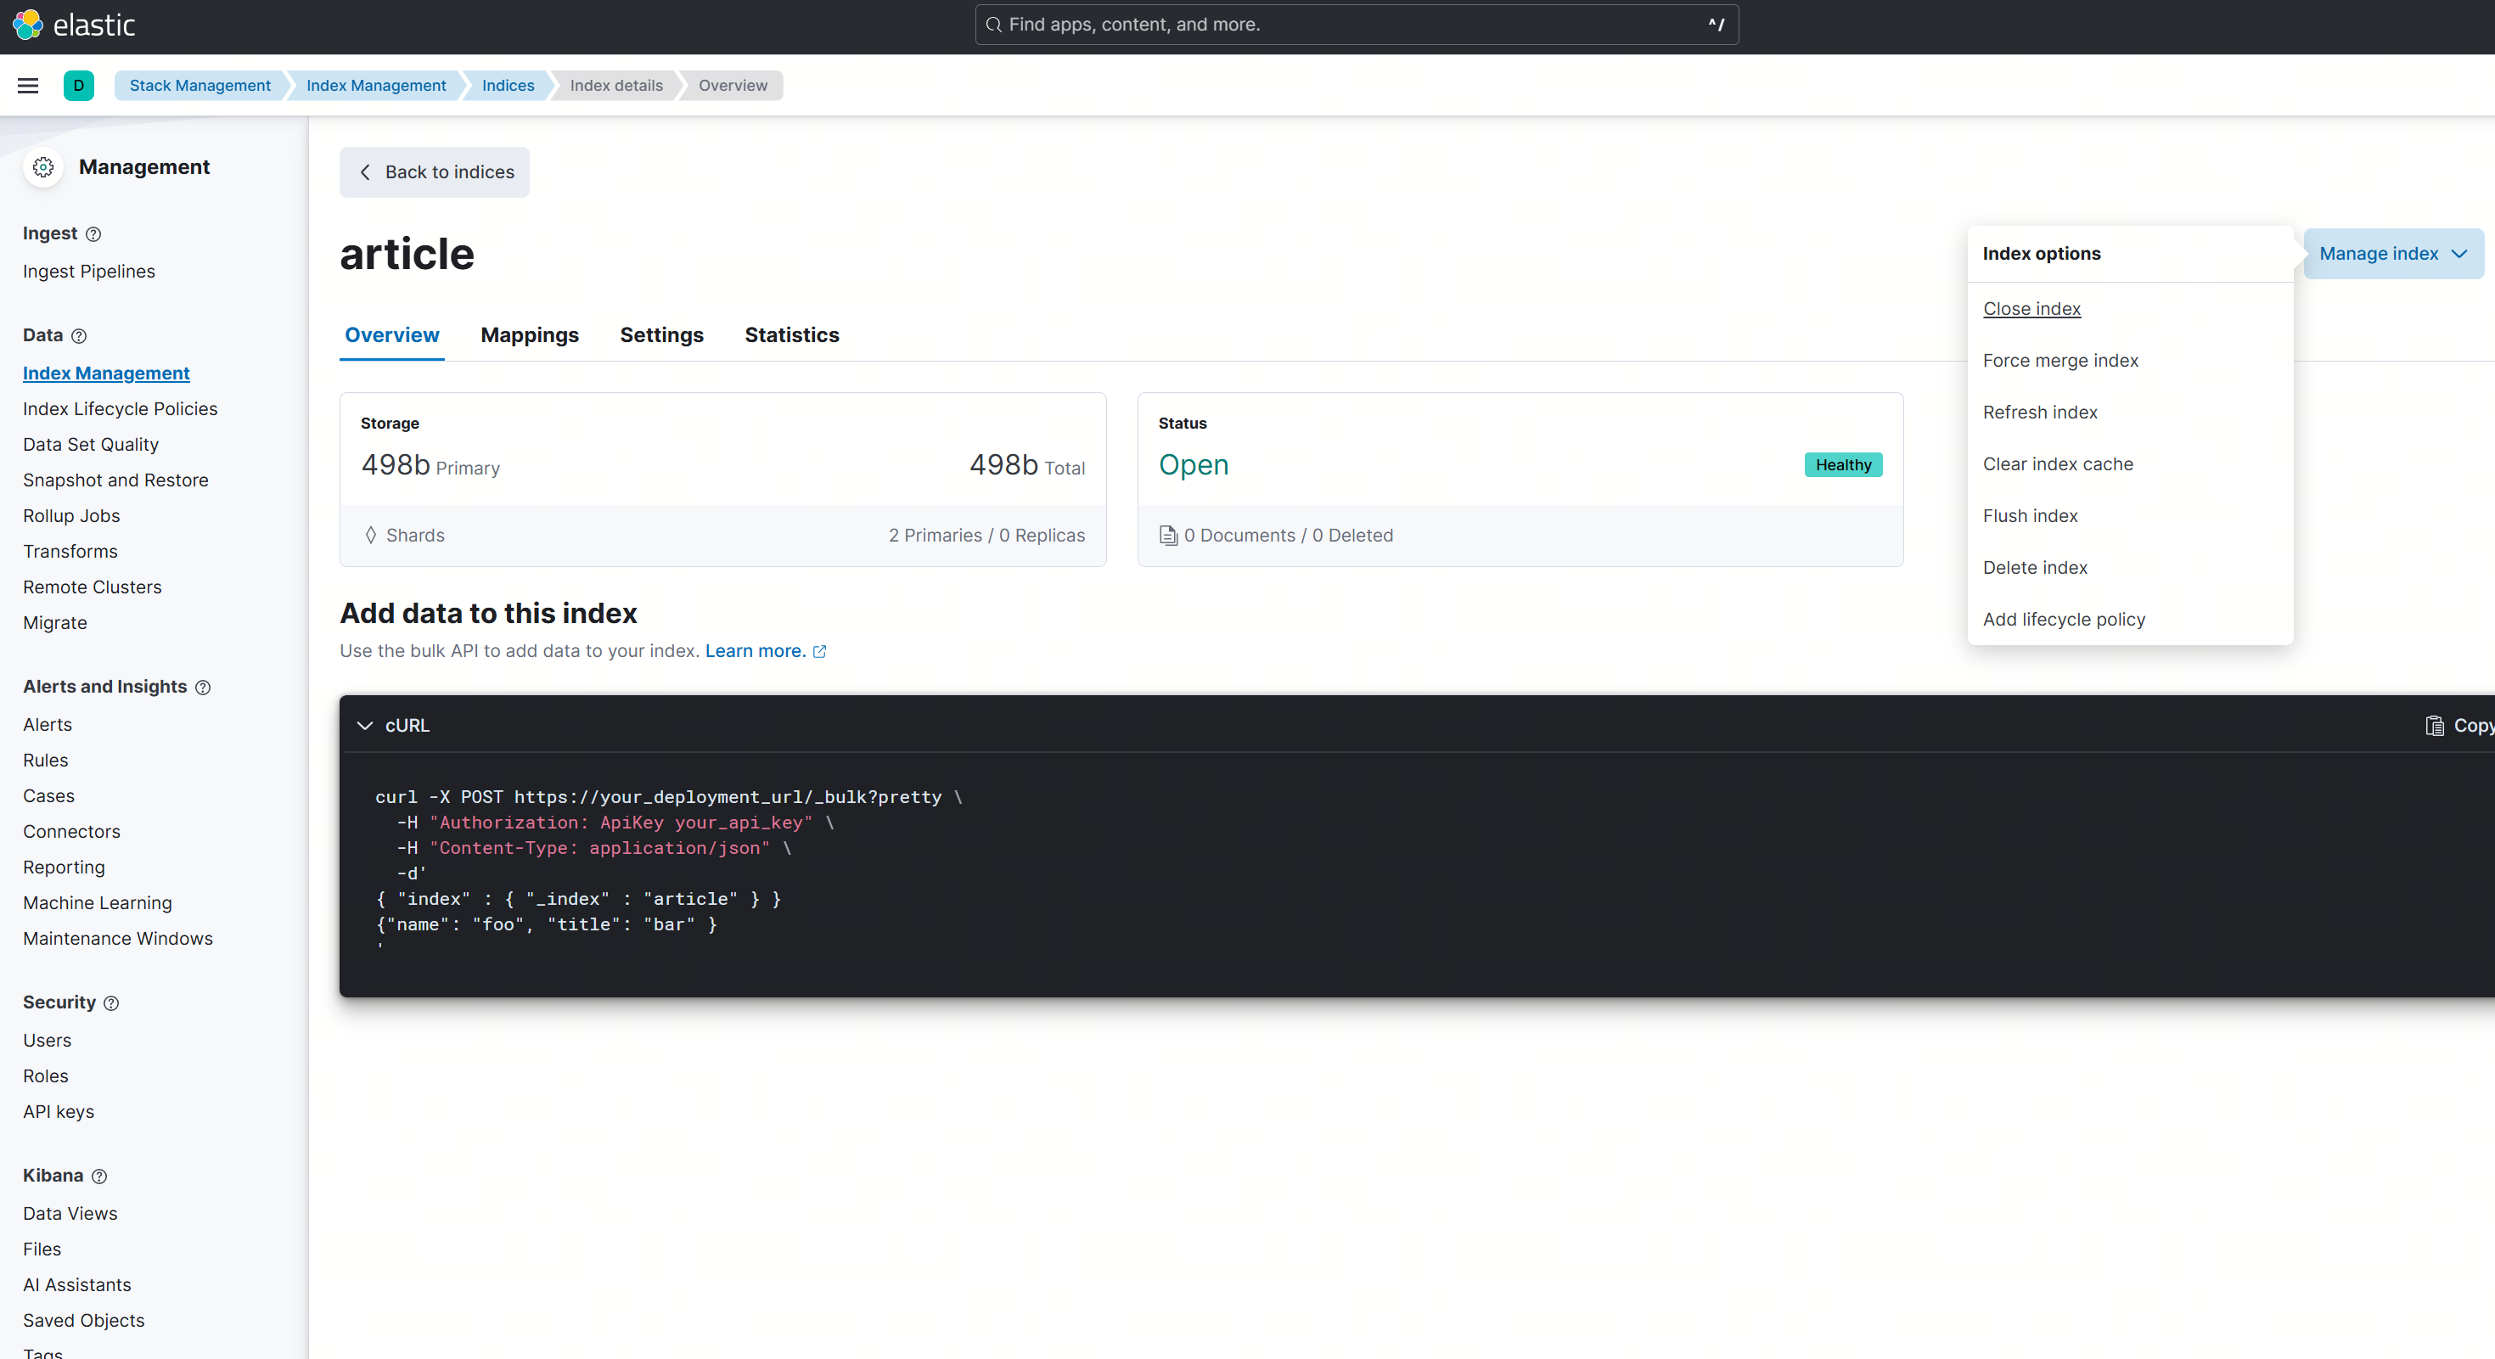Switch to the Overview tab
This screenshot has width=2495, height=1359.
tap(392, 335)
